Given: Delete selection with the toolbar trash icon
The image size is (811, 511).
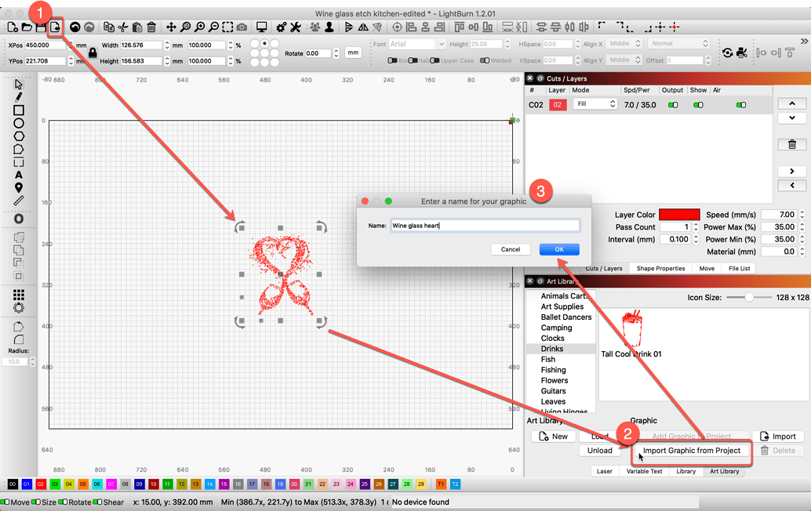Looking at the screenshot, I should tap(151, 27).
